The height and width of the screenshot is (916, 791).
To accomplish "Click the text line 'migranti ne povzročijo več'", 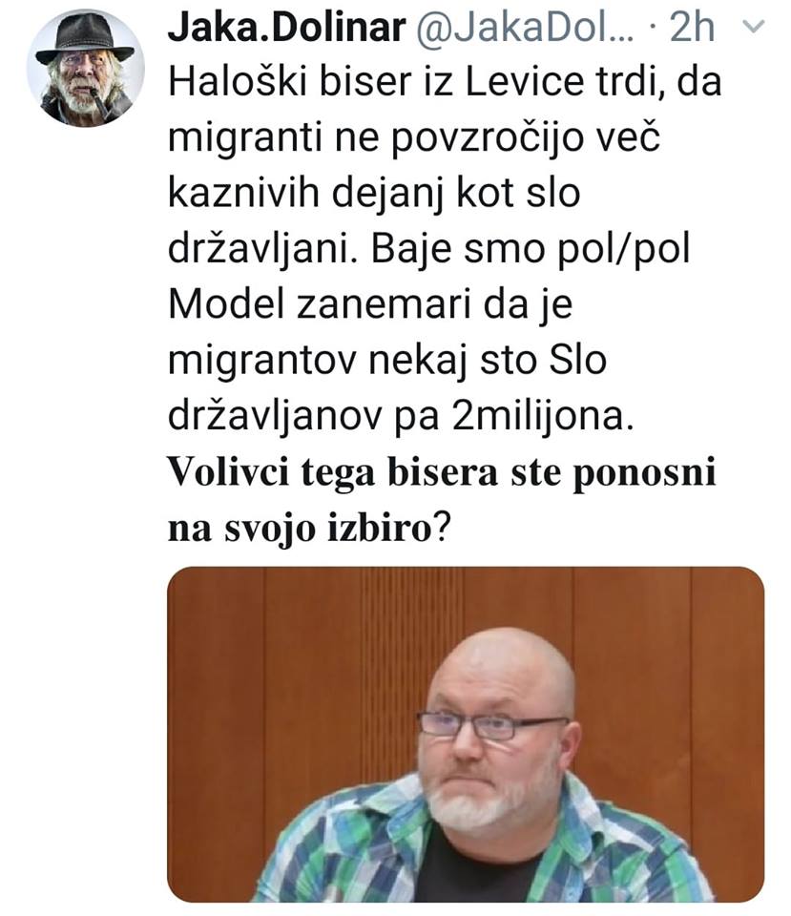I will point(413,137).
